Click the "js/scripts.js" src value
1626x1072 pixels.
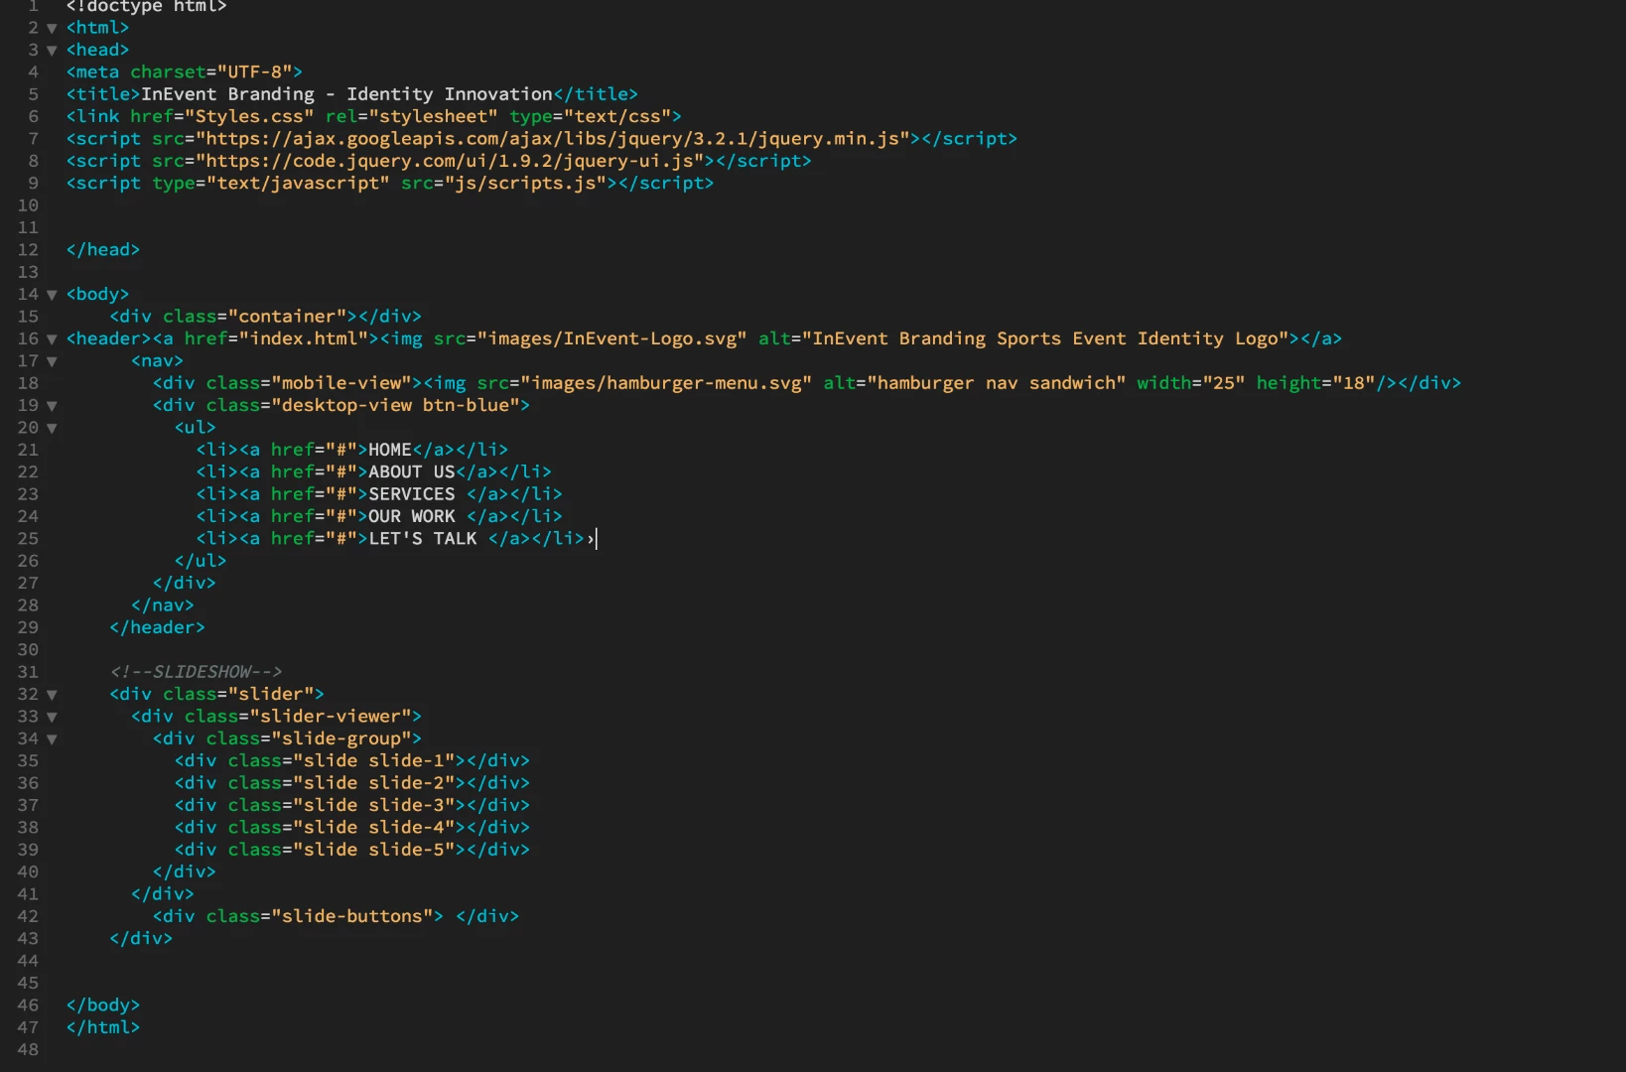[x=525, y=183]
